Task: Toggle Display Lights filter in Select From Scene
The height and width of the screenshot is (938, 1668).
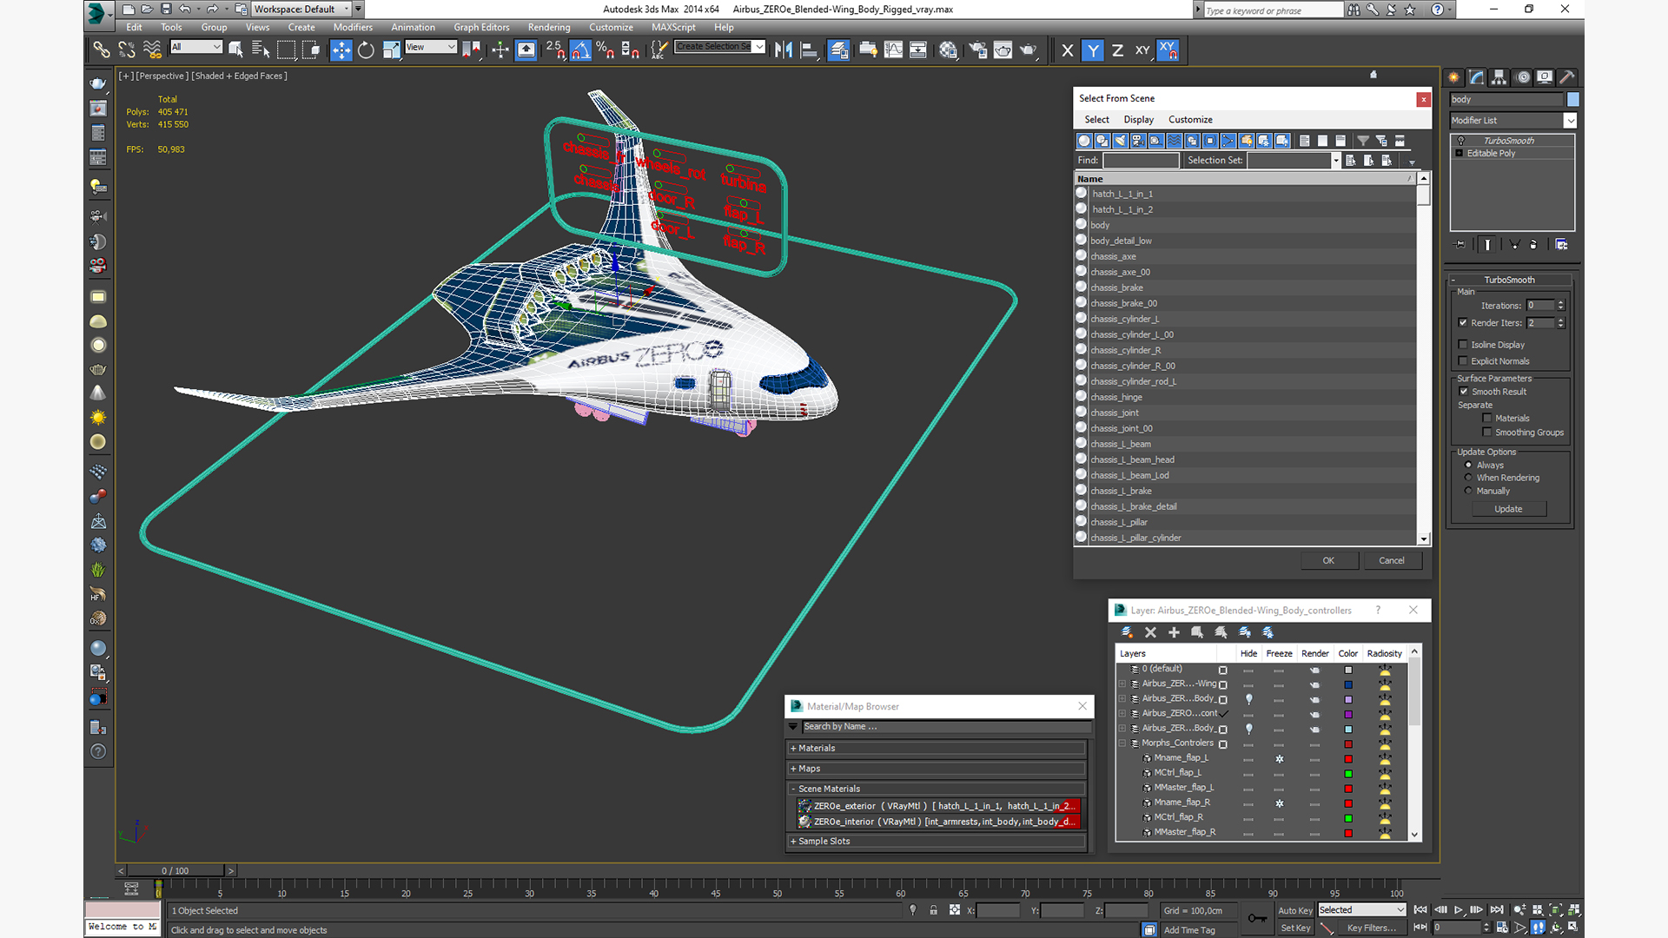Action: click(x=1121, y=141)
